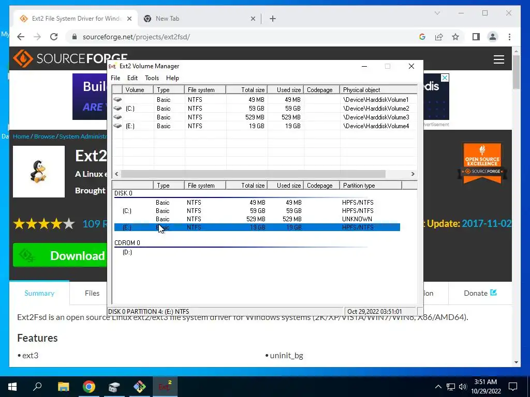
Task: Click the Open Source Excellence badge
Action: [482, 163]
